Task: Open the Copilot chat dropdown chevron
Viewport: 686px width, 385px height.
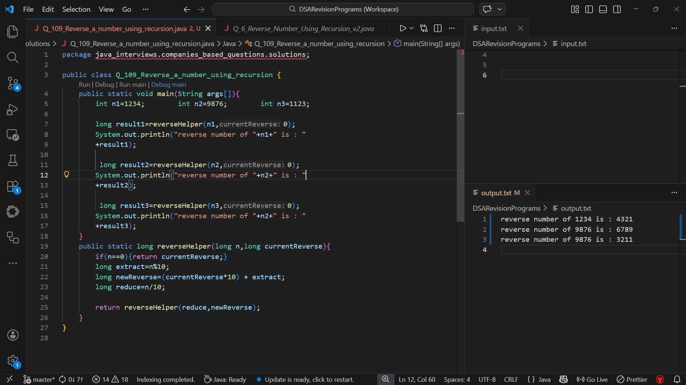Action: [x=500, y=9]
